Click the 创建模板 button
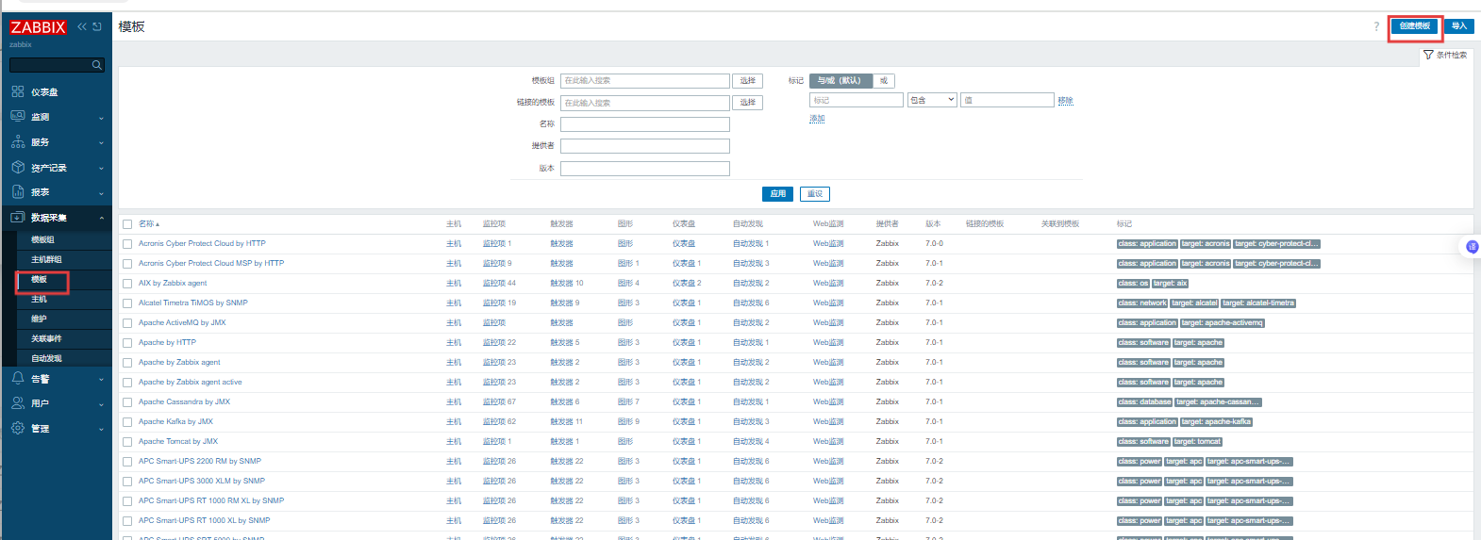The width and height of the screenshot is (1481, 540). [1414, 26]
